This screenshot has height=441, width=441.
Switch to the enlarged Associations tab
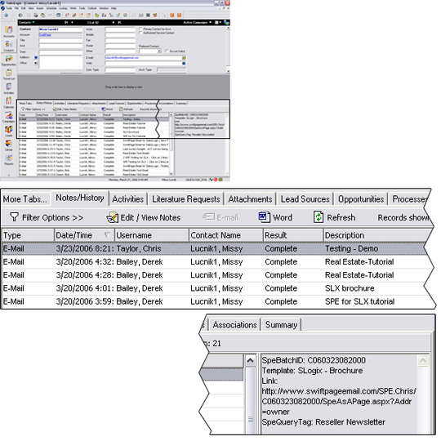(x=234, y=325)
